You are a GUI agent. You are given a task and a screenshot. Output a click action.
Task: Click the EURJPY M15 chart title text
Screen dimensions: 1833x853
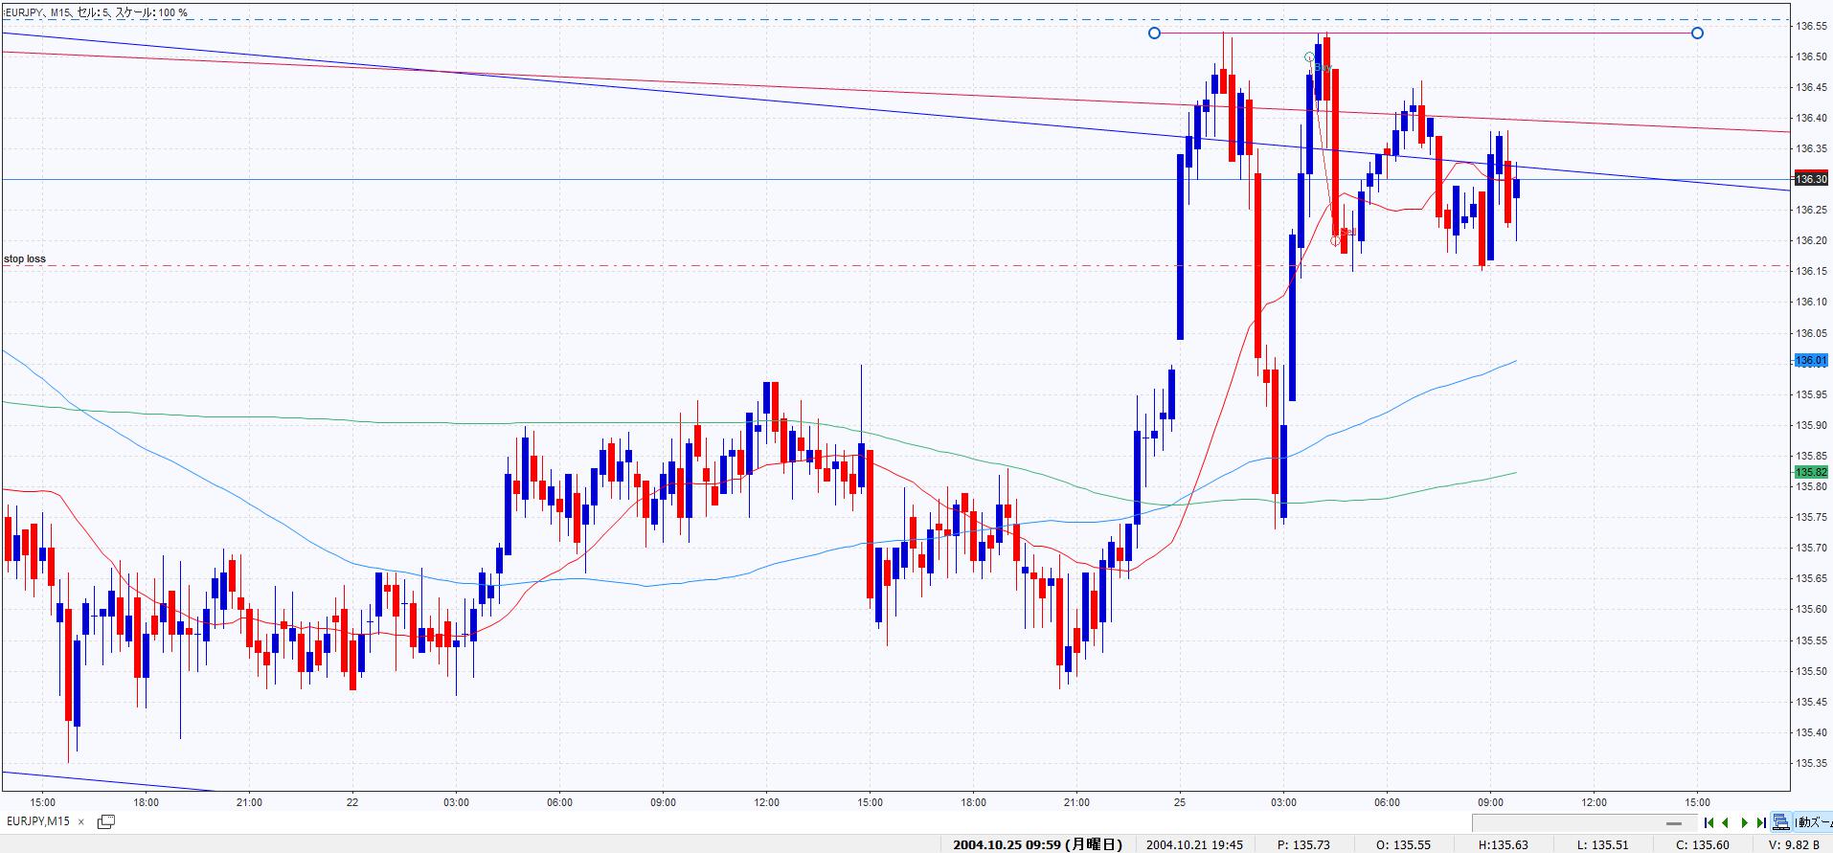tap(96, 12)
